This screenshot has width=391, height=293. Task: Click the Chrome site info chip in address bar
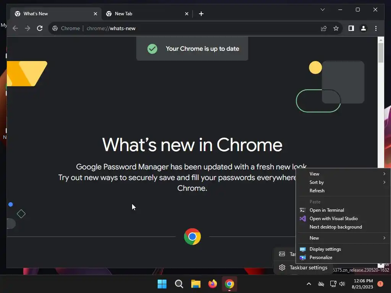(x=66, y=28)
